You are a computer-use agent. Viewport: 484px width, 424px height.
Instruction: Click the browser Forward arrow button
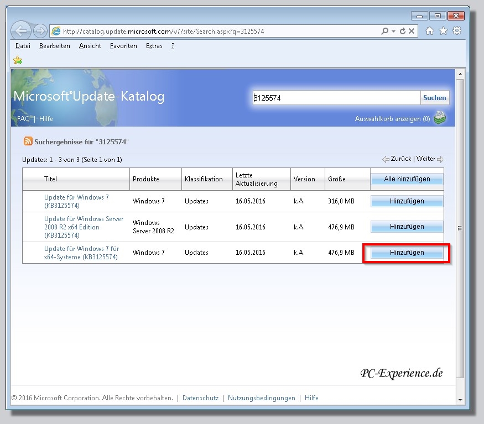pos(40,31)
